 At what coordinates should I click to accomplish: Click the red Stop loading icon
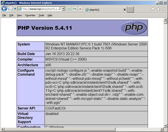pyautogui.click(x=80, y=9)
